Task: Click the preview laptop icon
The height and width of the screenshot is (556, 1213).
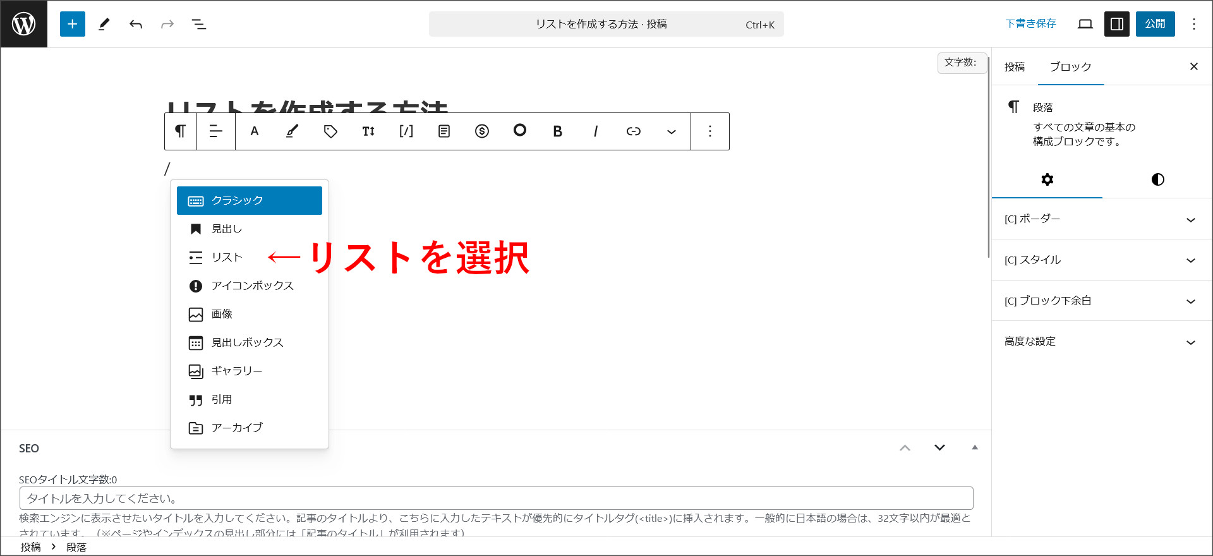Action: coord(1085,24)
